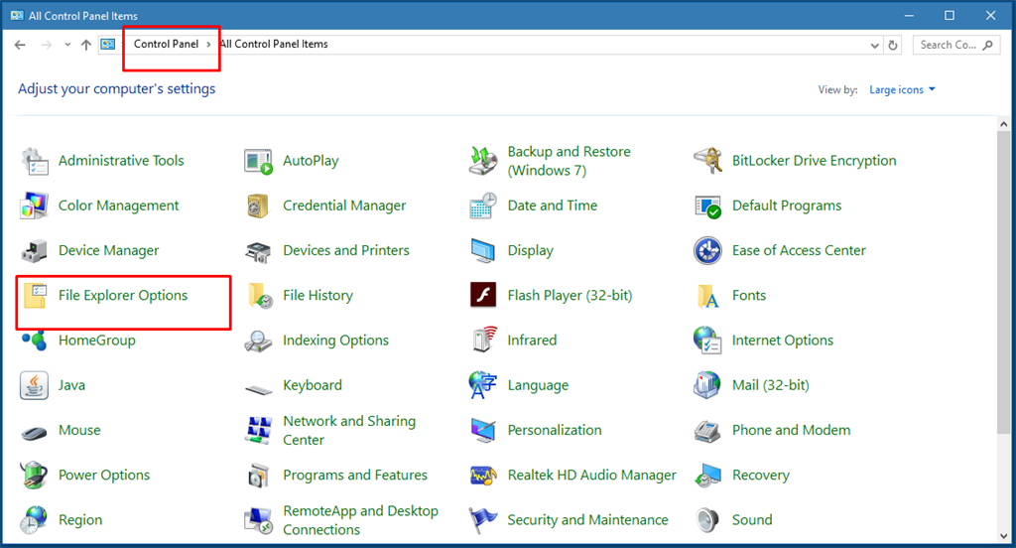Open the Personalization icon
The height and width of the screenshot is (548, 1016).
click(483, 431)
